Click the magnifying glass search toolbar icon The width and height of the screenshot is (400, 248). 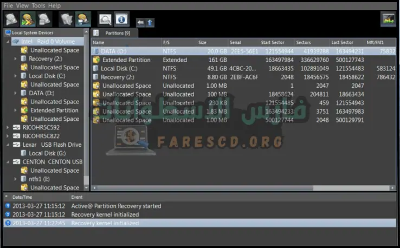pyautogui.click(x=106, y=20)
